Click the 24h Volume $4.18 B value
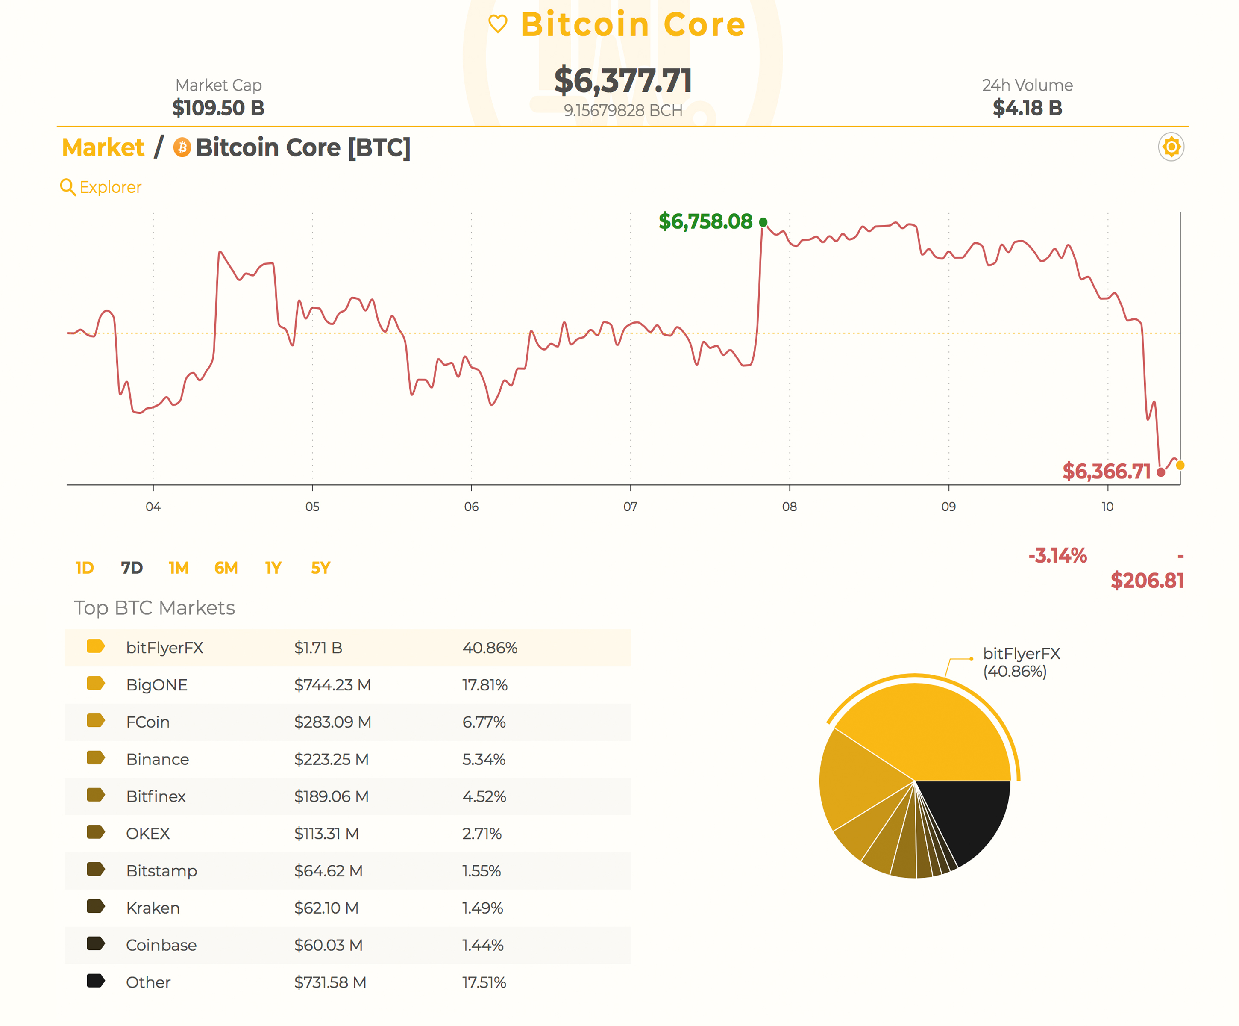This screenshot has height=1026, width=1239. (x=1027, y=108)
